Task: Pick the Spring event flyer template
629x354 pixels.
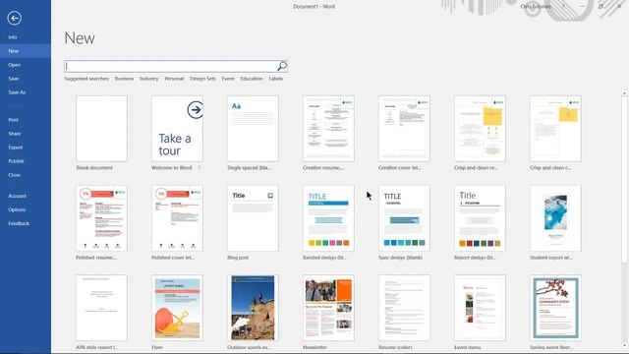Action: point(555,308)
